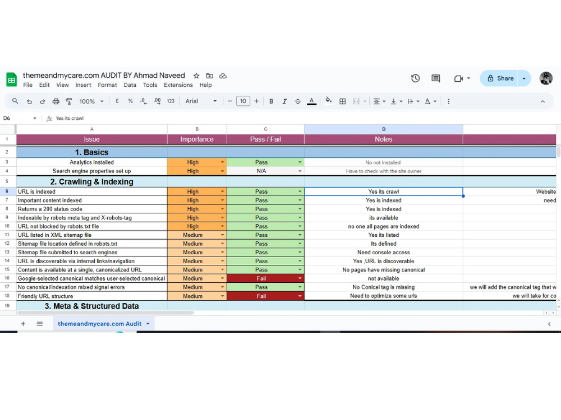Open the Insert menu
561x420 pixels.
coord(83,85)
